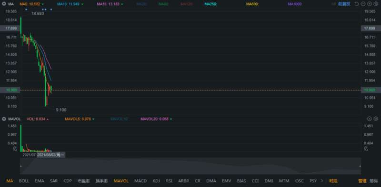Open the MAVOL panel settings gear
The image size is (381, 187).
tap(376, 119)
